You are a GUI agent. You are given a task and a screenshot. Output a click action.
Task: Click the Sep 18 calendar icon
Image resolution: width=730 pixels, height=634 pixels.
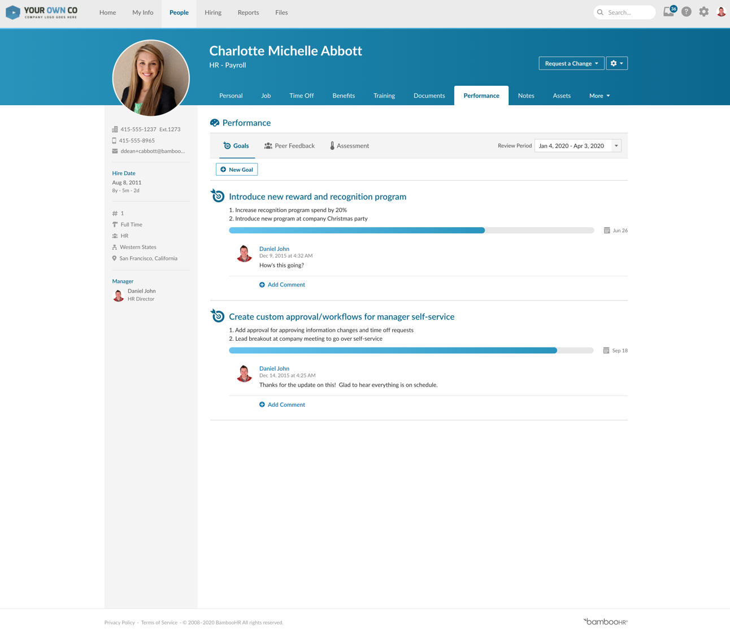point(606,350)
